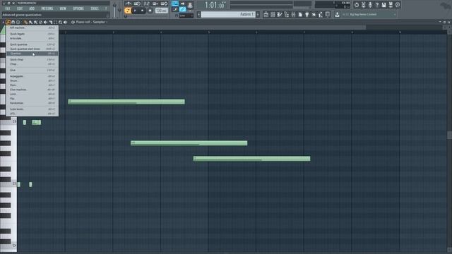Toggle wait for input before recording
Image resolution: width=452 pixels, height=254 pixels.
tap(137, 4)
